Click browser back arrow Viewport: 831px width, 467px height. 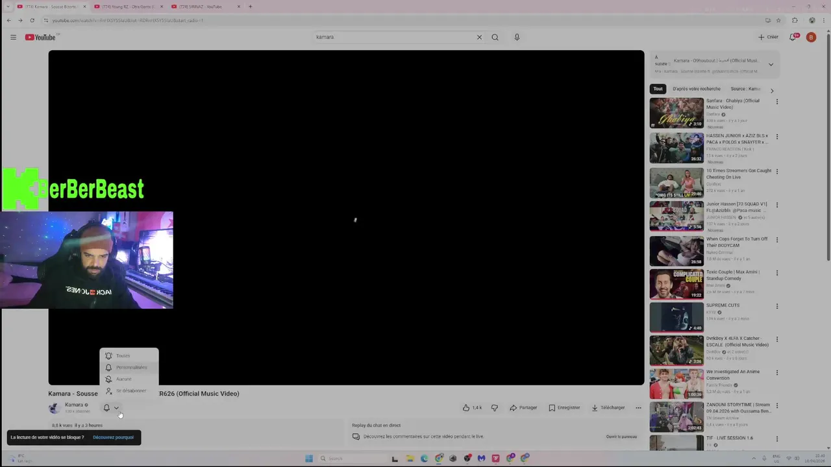[8, 20]
